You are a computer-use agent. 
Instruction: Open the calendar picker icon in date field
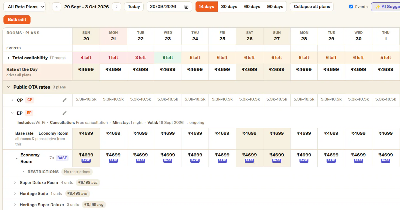(186, 7)
